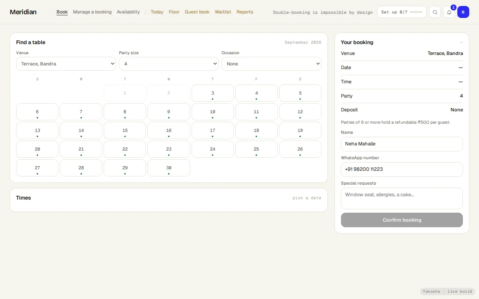Viewport: 479px width, 299px height.
Task: Expand the Venue dropdown
Action: click(x=66, y=64)
